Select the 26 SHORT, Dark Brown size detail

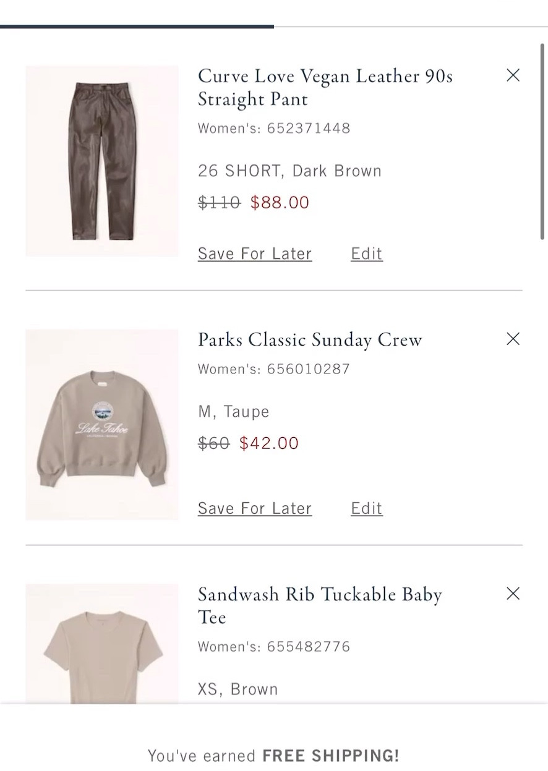click(x=289, y=171)
